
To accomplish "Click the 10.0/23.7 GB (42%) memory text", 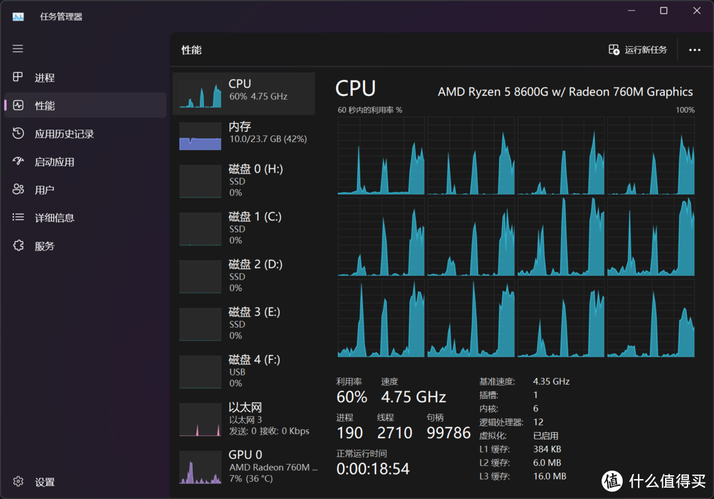I will 268,139.
